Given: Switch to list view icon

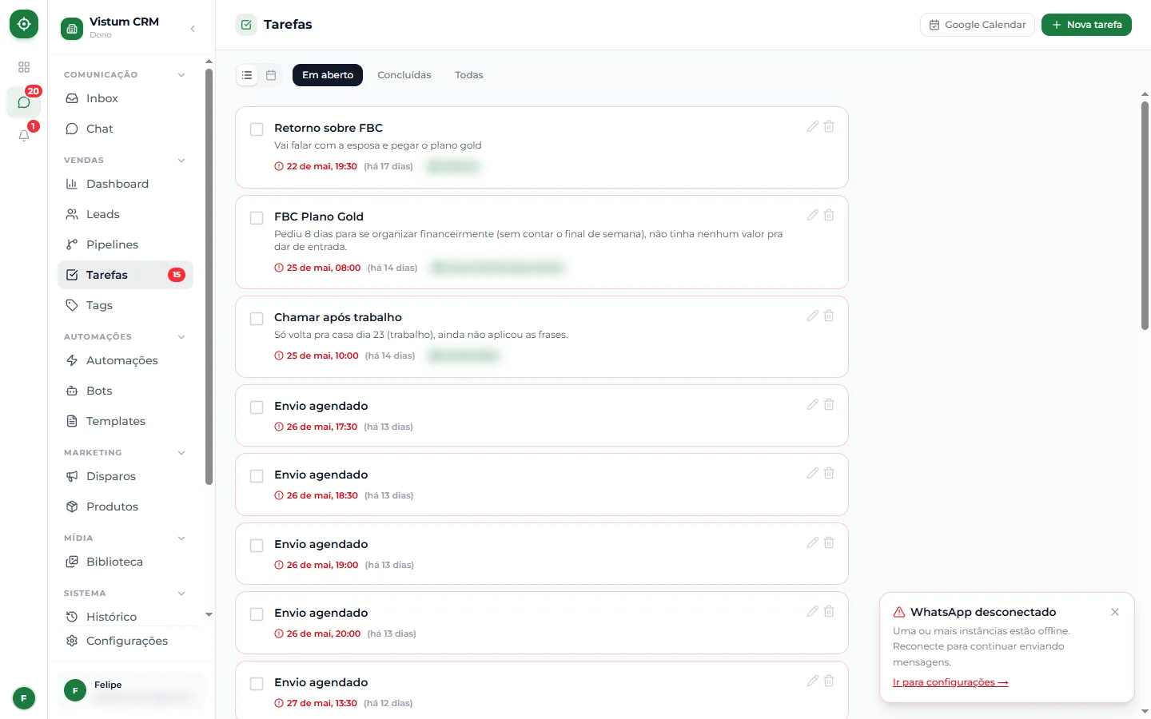Looking at the screenshot, I should tap(247, 75).
